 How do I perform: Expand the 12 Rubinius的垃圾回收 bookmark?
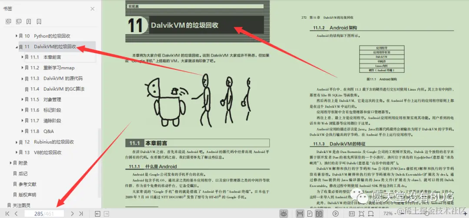[17, 142]
